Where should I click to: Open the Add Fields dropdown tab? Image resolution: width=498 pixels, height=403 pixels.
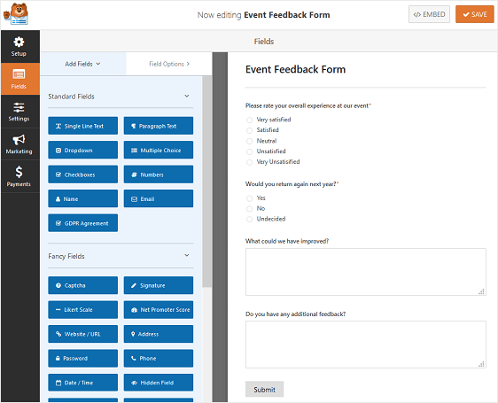click(x=83, y=64)
